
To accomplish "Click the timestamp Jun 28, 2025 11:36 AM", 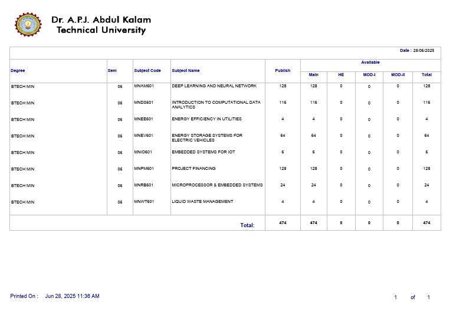I will pos(72,296).
